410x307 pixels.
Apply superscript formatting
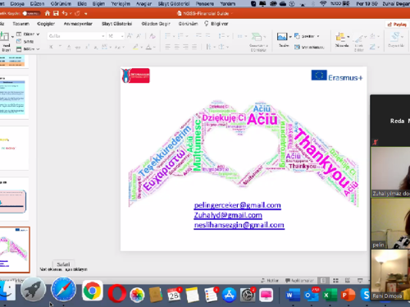pyautogui.click(x=87, y=47)
